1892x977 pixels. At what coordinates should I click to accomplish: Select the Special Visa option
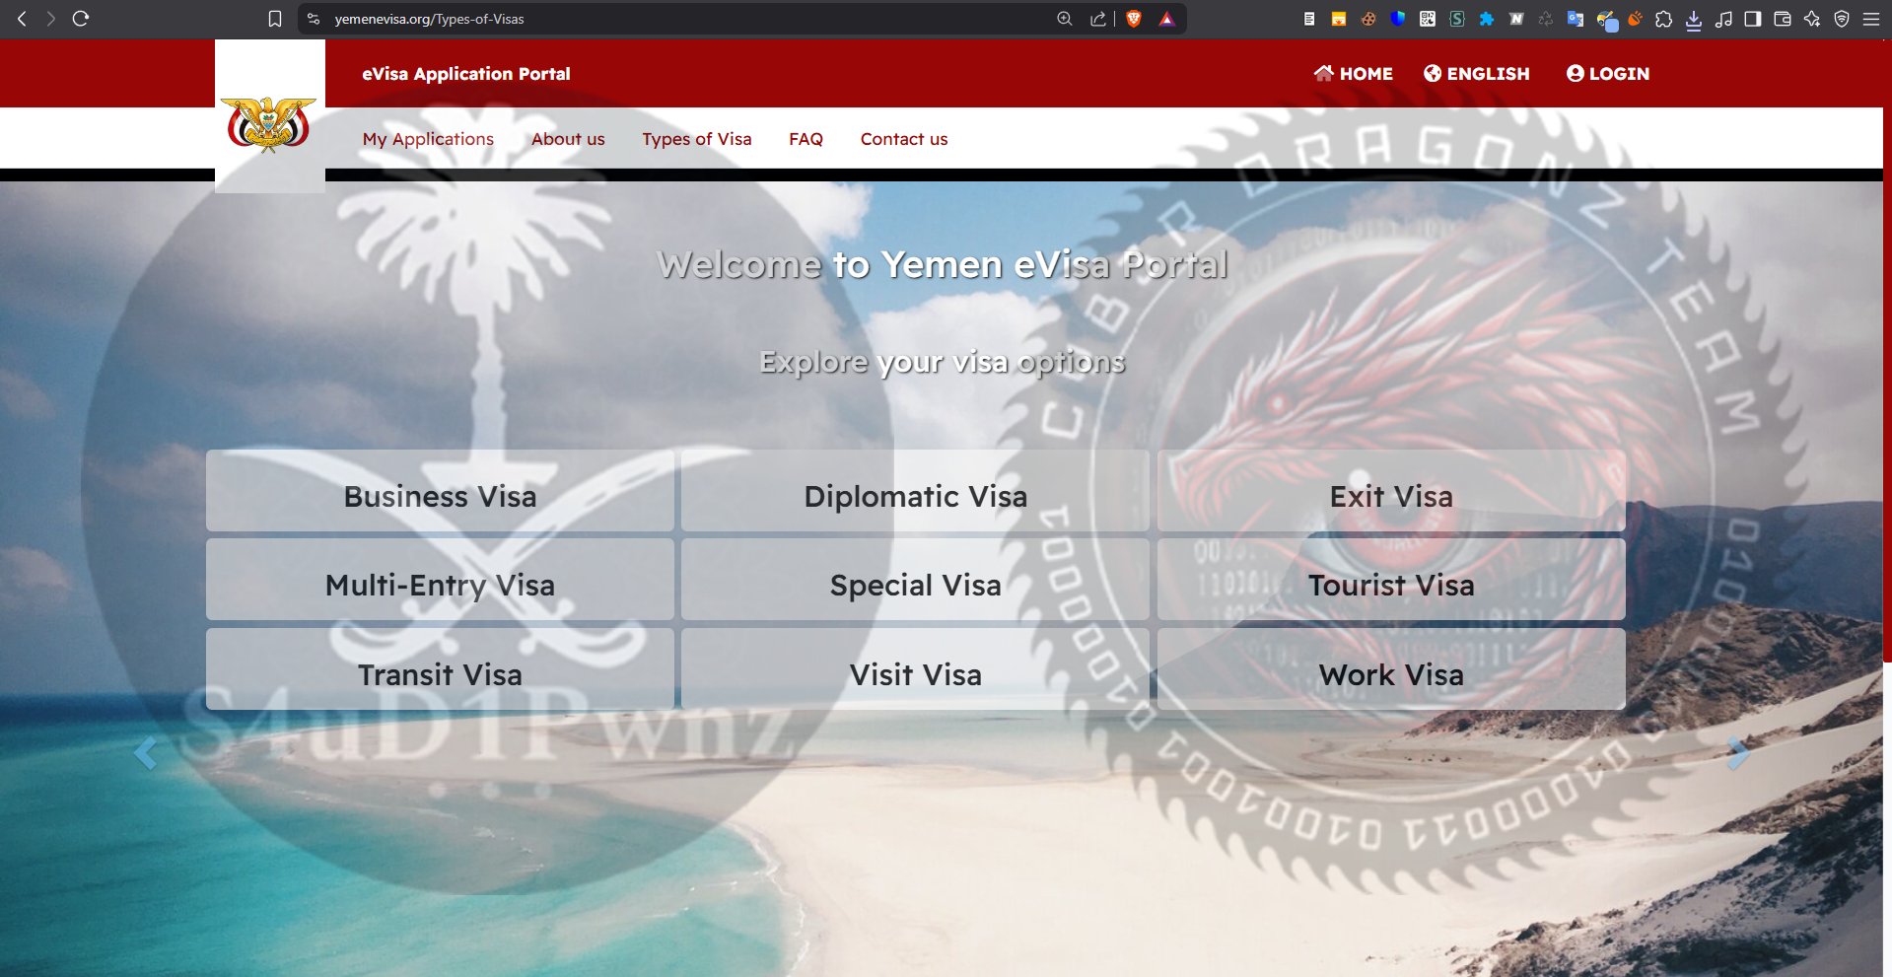[915, 580]
